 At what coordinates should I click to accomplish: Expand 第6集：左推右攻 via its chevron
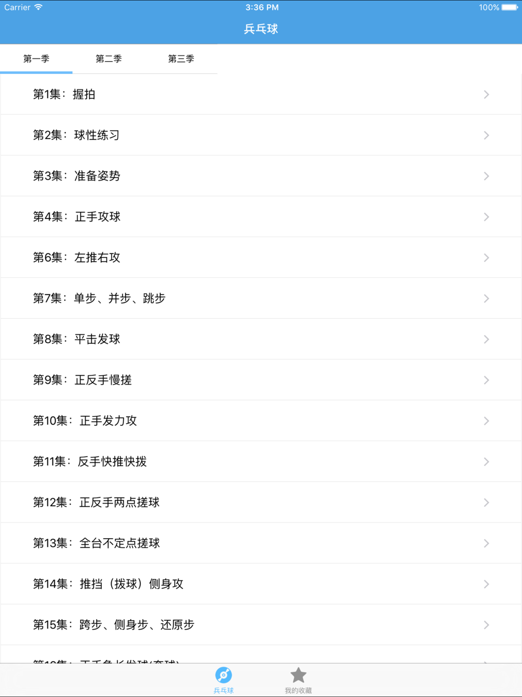tap(486, 258)
